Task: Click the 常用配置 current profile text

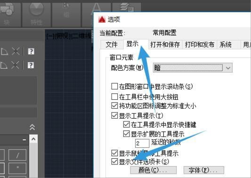Action: [x=164, y=32]
